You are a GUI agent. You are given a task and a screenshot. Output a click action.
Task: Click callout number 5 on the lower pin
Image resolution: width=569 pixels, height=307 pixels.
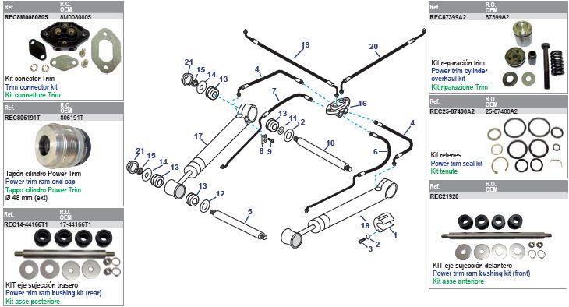click(x=249, y=212)
